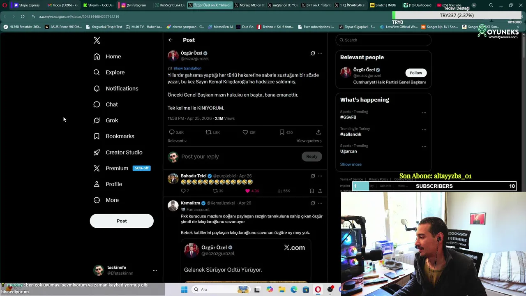526x296 pixels.
Task: Open more options for #GSvFB trend
Action: [424, 113]
